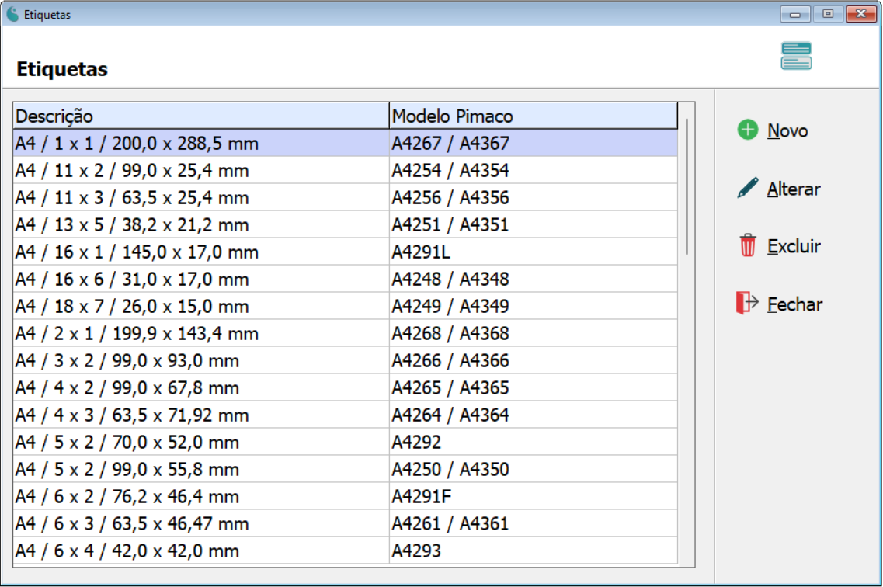Click model cell A4264 / A4364

(534, 415)
